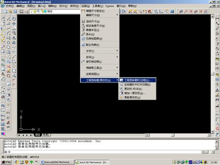The image size is (220, 165).
Task: Expand 工程图标题/更改栏 submenu
Action: [x=100, y=80]
